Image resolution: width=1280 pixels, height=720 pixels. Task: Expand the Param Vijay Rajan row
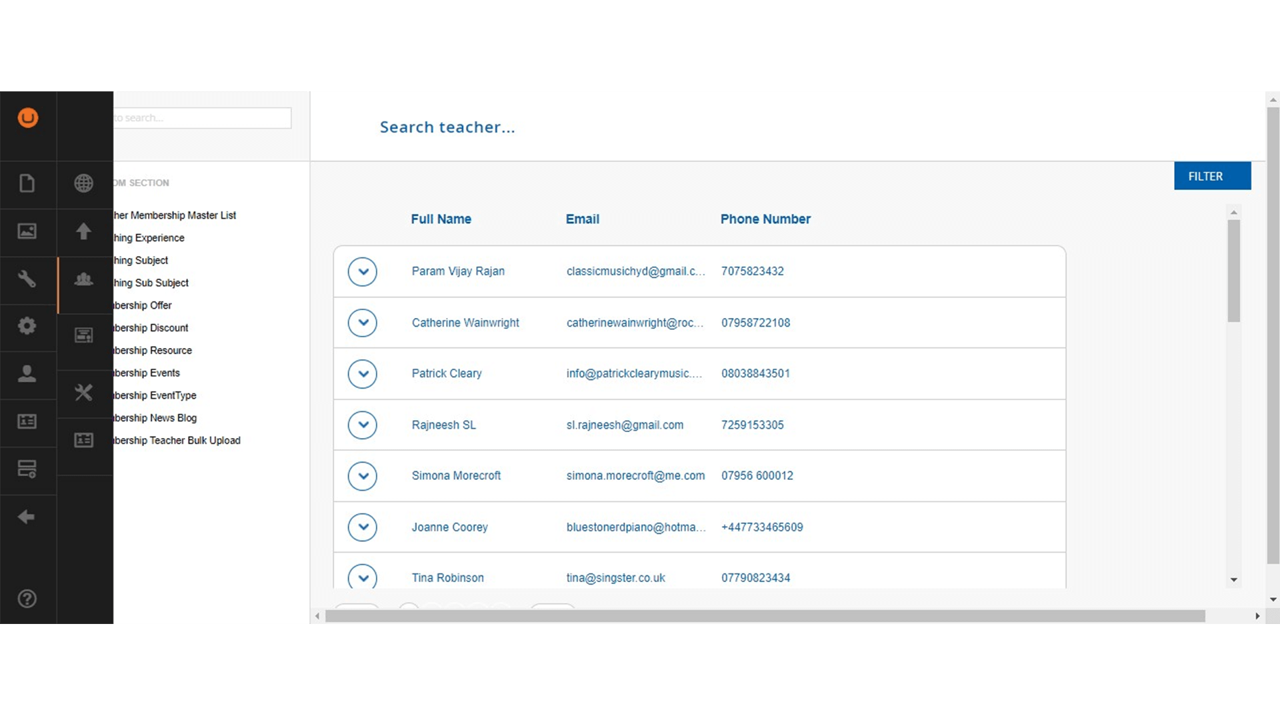(x=363, y=272)
